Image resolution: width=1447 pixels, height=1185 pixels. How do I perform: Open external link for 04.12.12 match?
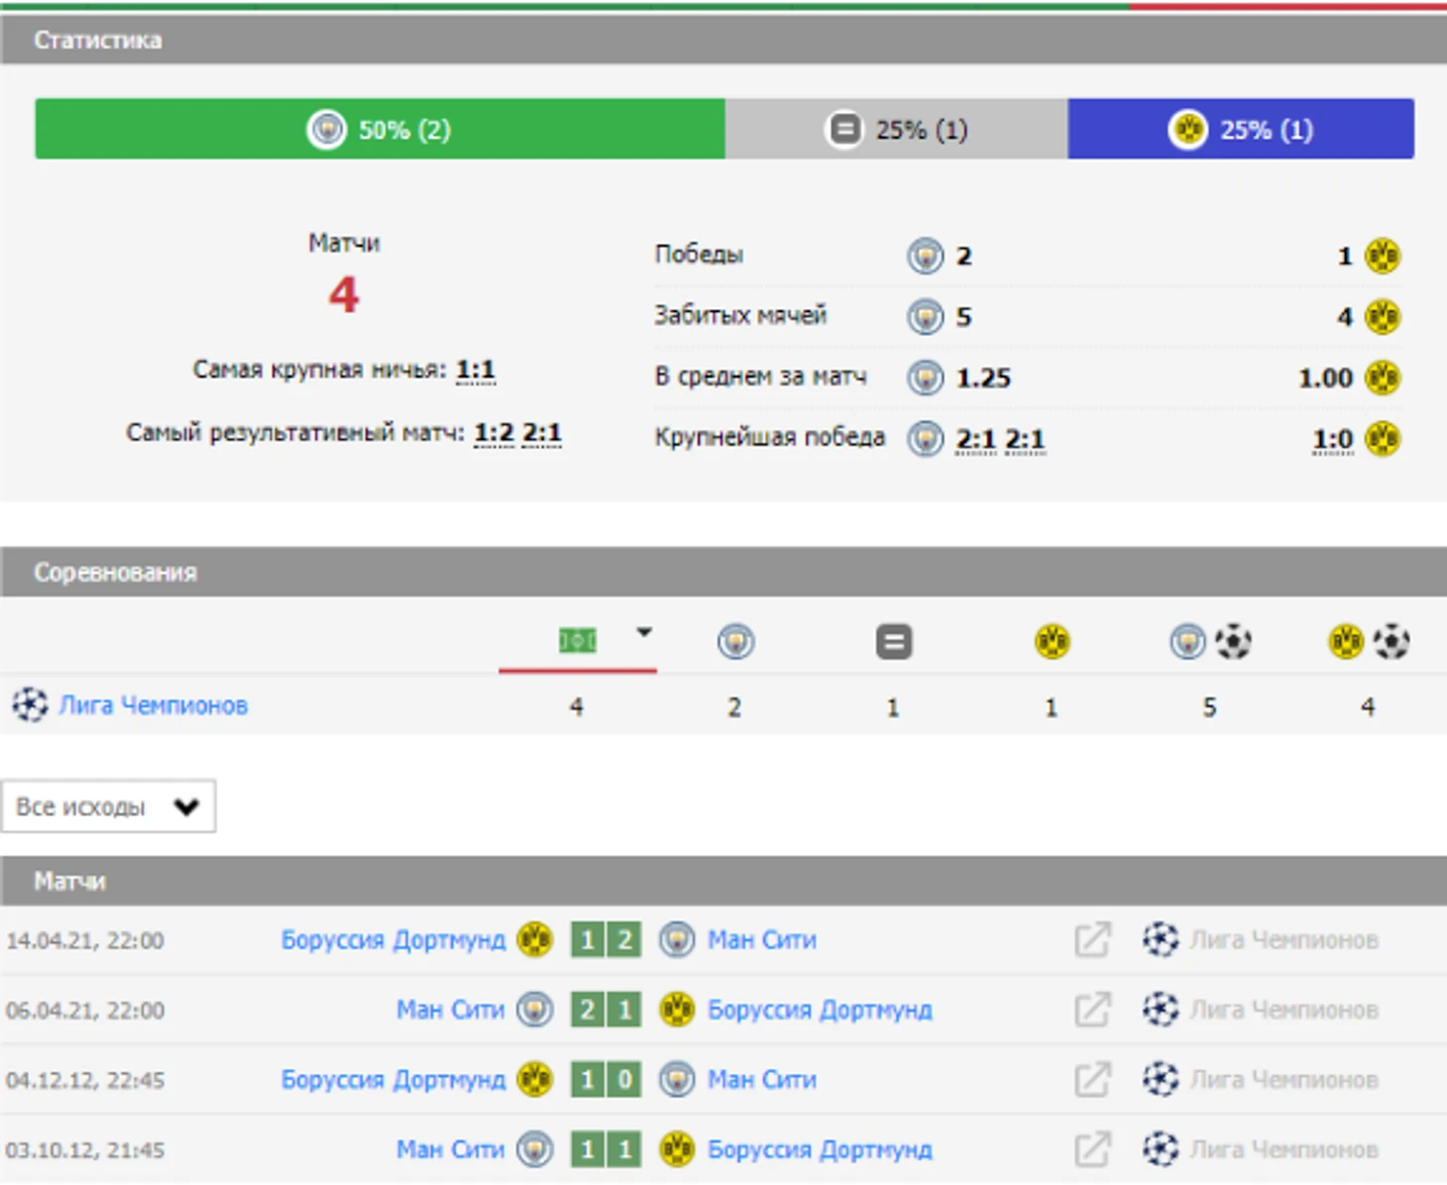coord(1092,1079)
